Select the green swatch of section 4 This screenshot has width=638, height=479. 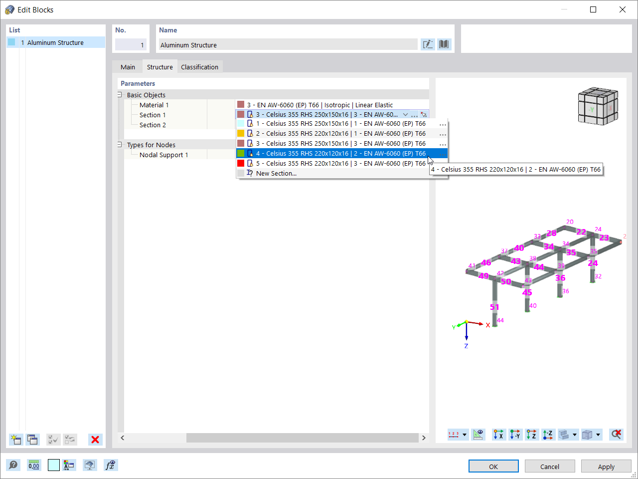241,153
